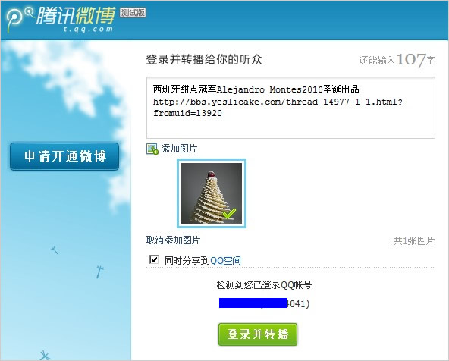Click the 申请开通微博 button
This screenshot has width=449, height=361.
(x=64, y=156)
